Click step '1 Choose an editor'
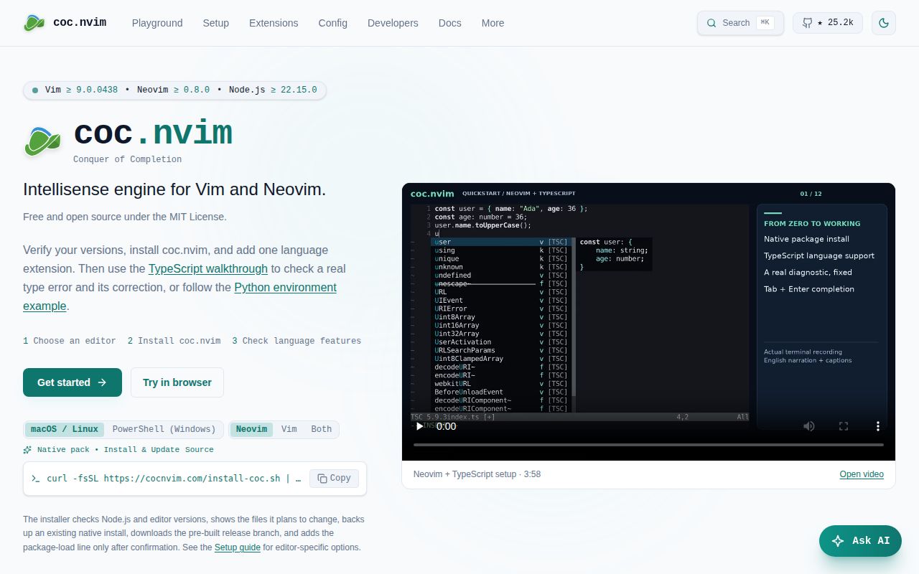919x574 pixels. click(x=70, y=341)
